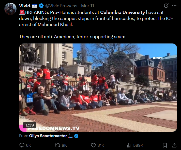Click the 1:39 video duration label

click(29, 125)
